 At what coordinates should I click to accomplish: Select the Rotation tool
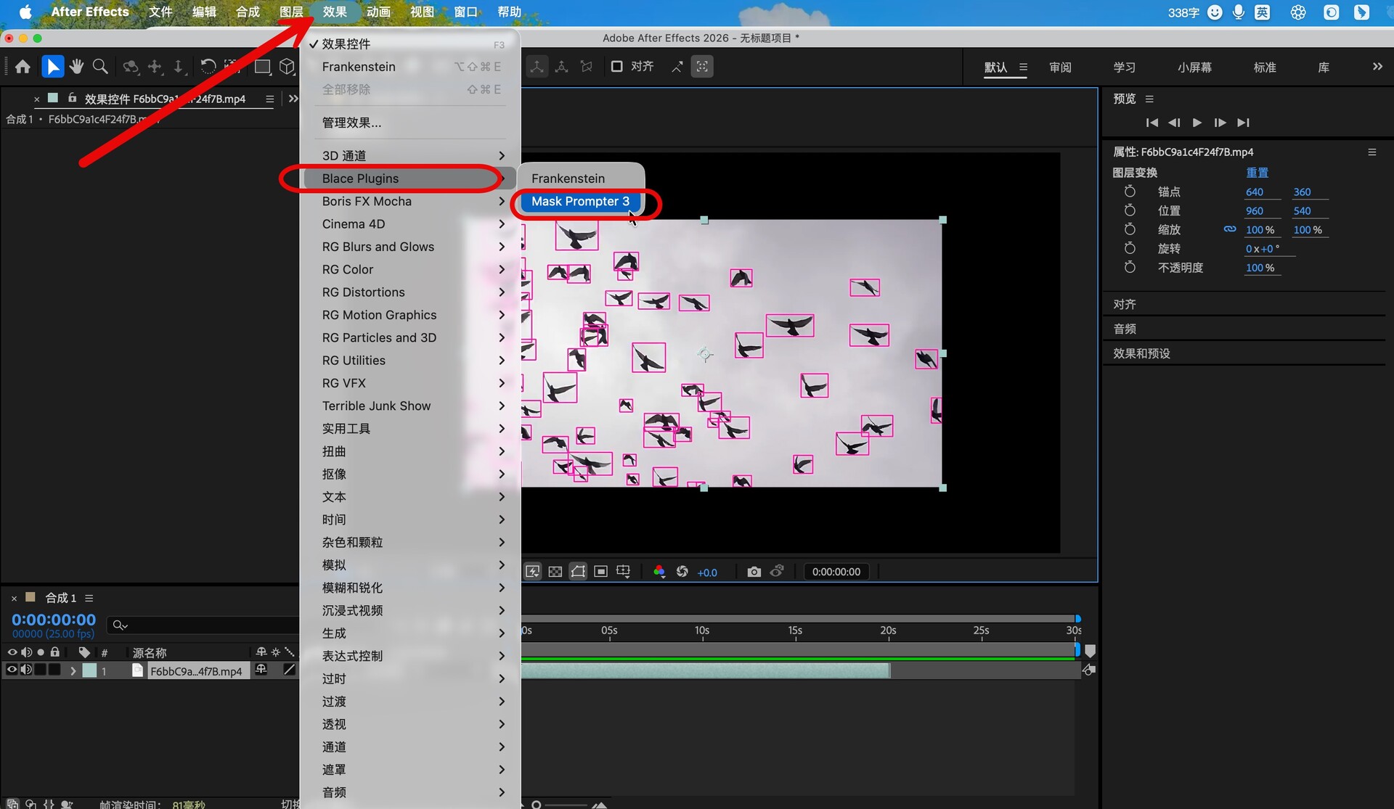pos(208,67)
